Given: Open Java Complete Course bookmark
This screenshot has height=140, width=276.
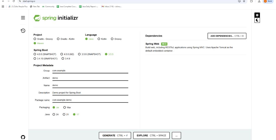Looking at the screenshot, I should pyautogui.click(x=66, y=7).
